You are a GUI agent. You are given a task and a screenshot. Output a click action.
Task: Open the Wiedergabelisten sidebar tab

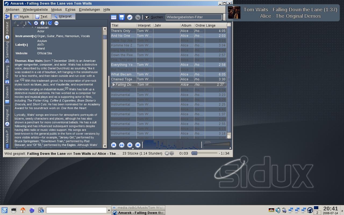pyautogui.click(x=7, y=74)
